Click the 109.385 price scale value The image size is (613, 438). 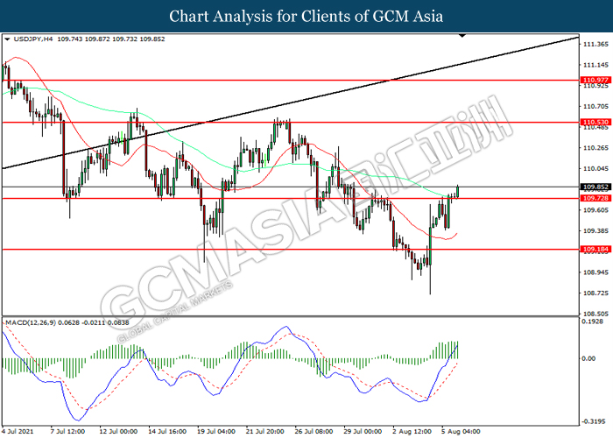[x=595, y=230]
